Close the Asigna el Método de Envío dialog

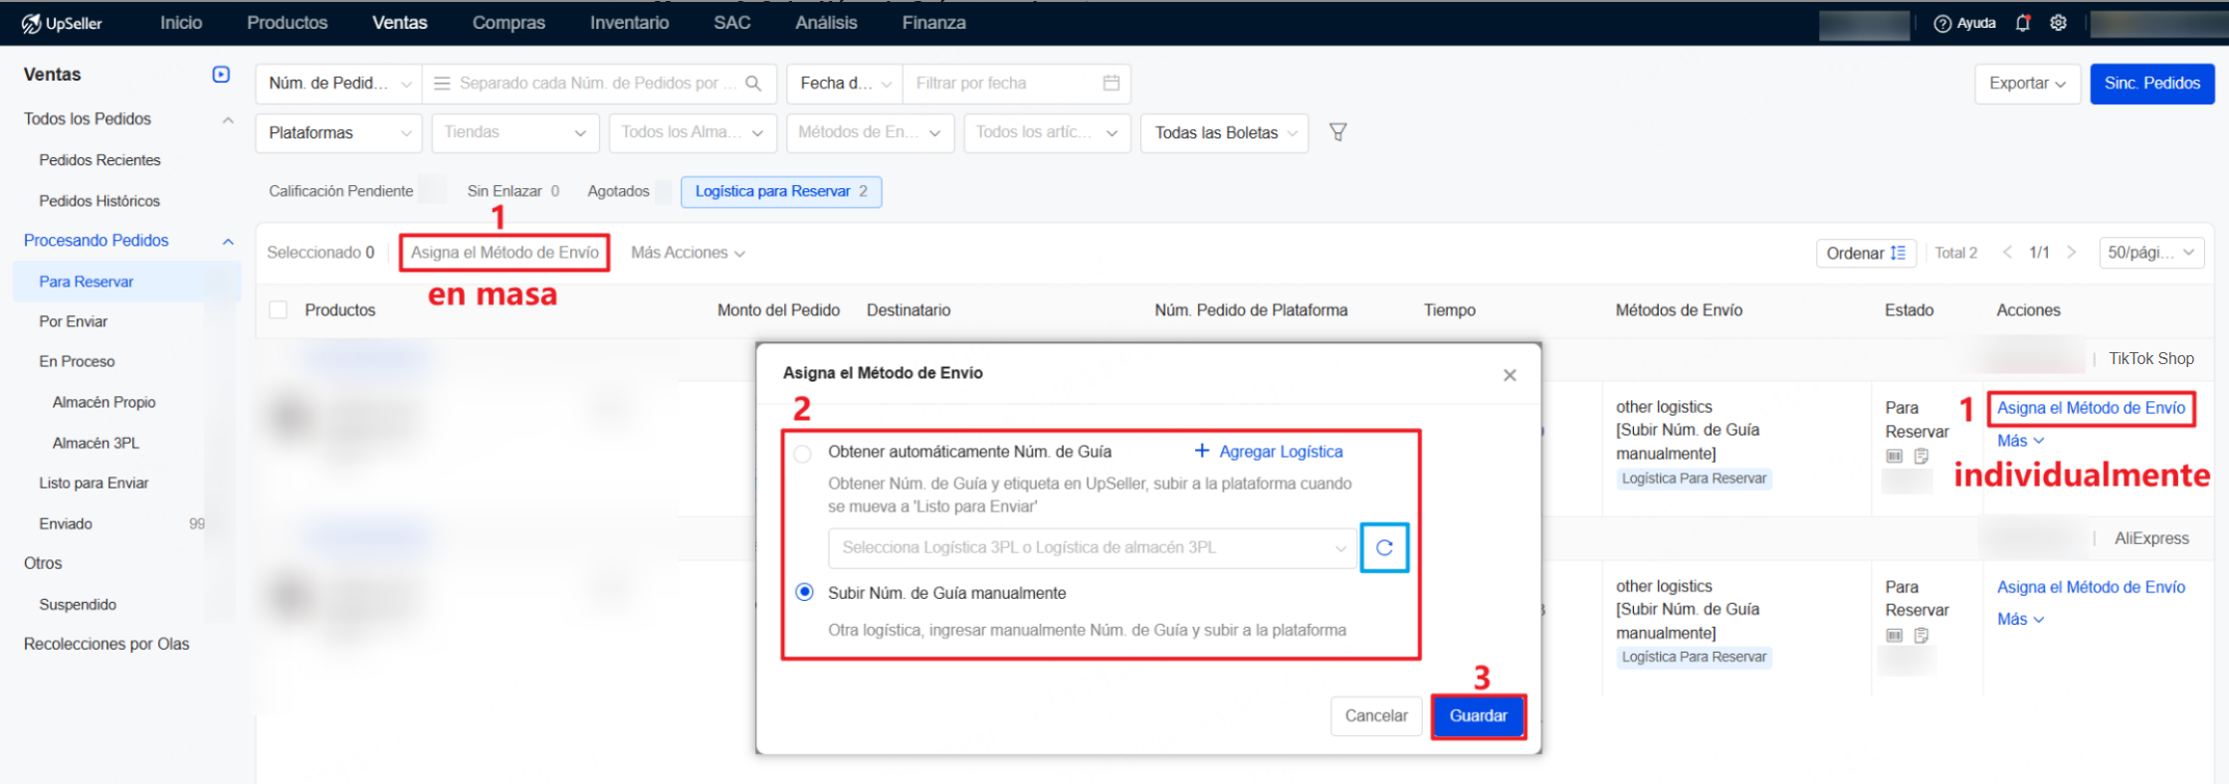1510,375
